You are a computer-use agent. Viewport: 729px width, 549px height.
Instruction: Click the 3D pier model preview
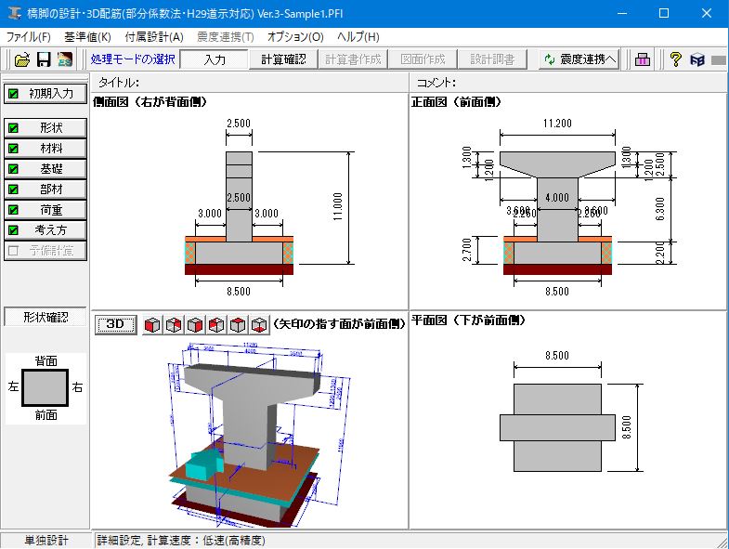[x=251, y=433]
